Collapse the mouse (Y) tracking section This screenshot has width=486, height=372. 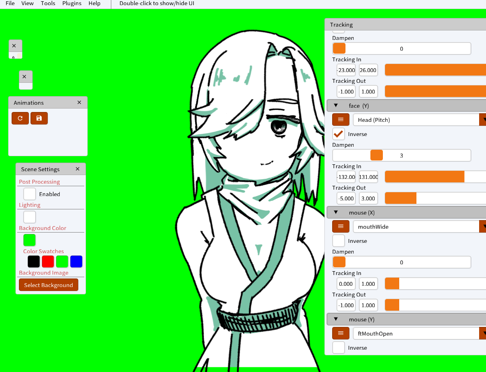coord(336,319)
